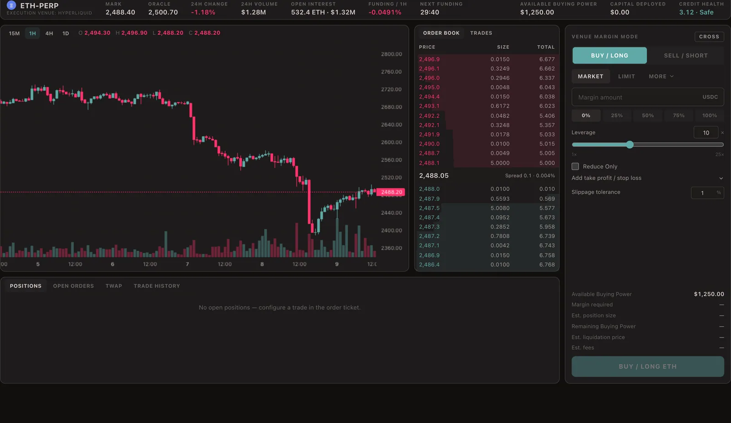Click the ETH-PERP market name
Viewport: 731px width, 423px height.
[39, 5]
